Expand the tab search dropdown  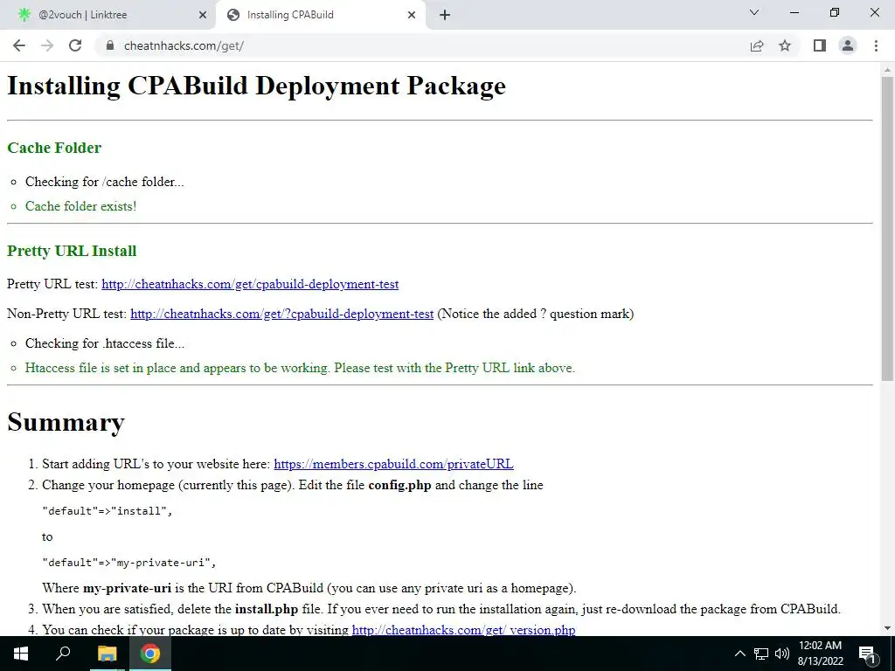[x=754, y=12]
